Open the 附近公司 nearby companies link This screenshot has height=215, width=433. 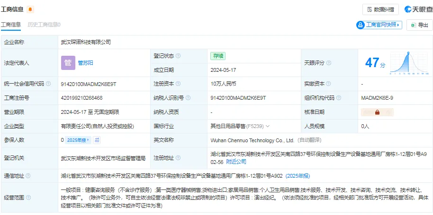click(236, 162)
